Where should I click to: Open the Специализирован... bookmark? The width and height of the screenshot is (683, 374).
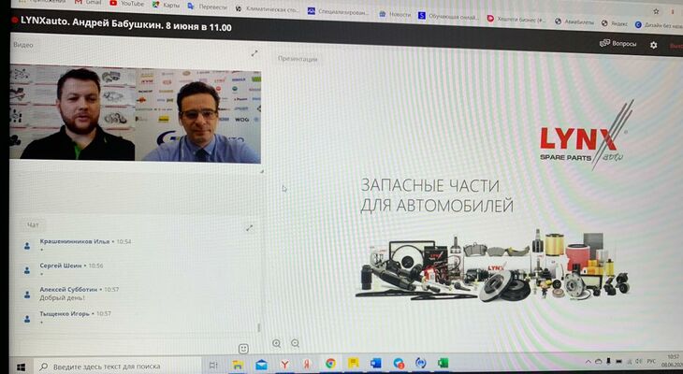click(338, 11)
